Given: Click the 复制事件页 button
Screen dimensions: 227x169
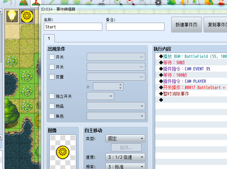Looking at the screenshot, I should click(x=215, y=25).
